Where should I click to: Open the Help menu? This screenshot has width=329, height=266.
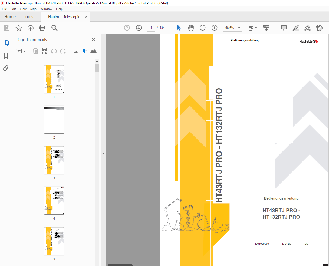click(x=59, y=9)
